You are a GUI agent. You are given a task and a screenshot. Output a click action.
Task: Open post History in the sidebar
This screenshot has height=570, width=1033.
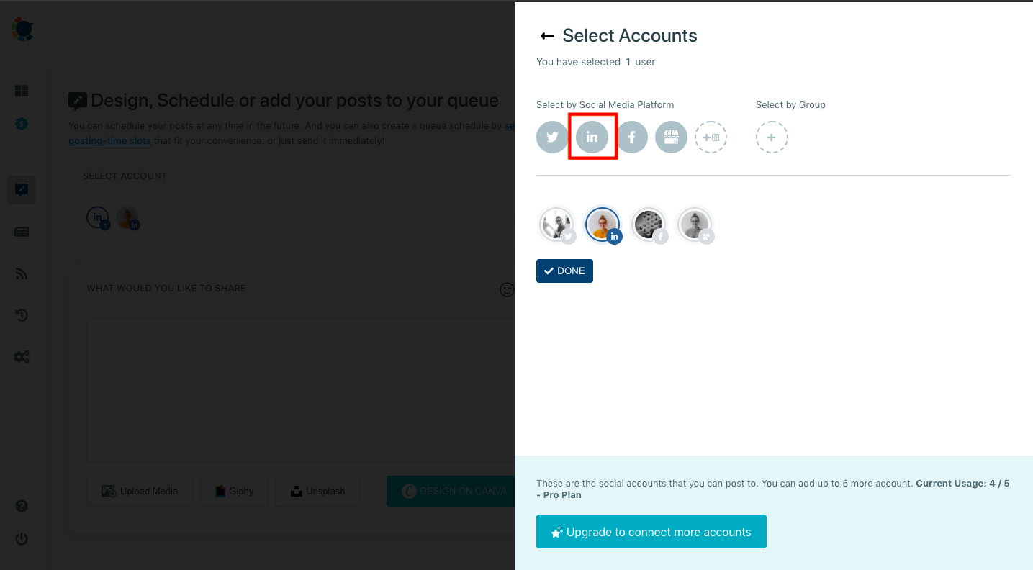pos(21,315)
